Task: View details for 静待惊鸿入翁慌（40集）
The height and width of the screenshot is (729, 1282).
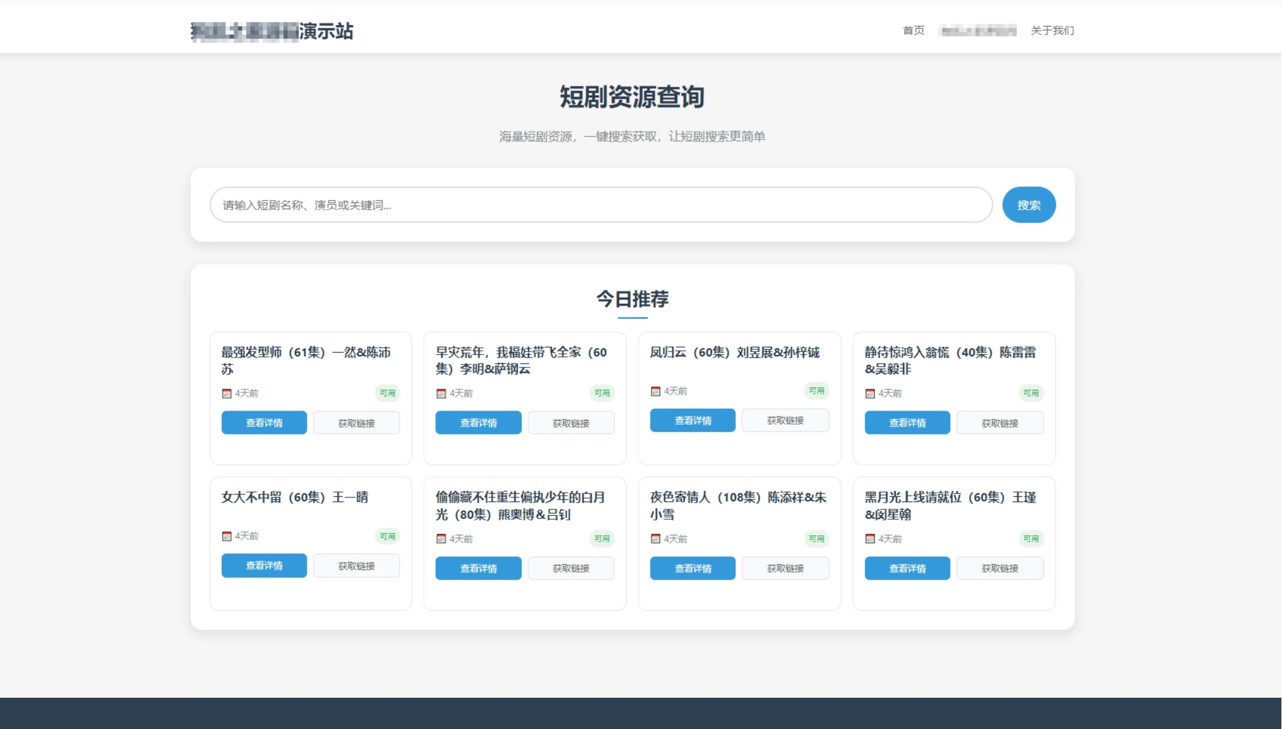Action: 908,423
